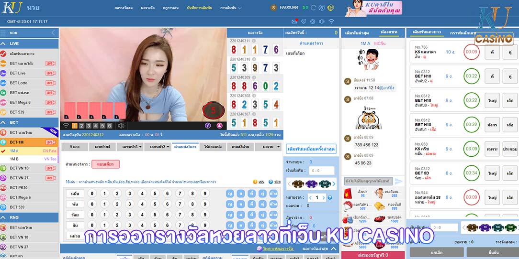Click the เงินเดิมพัน amount input field
Screen dimensions: 519x259
322,171
